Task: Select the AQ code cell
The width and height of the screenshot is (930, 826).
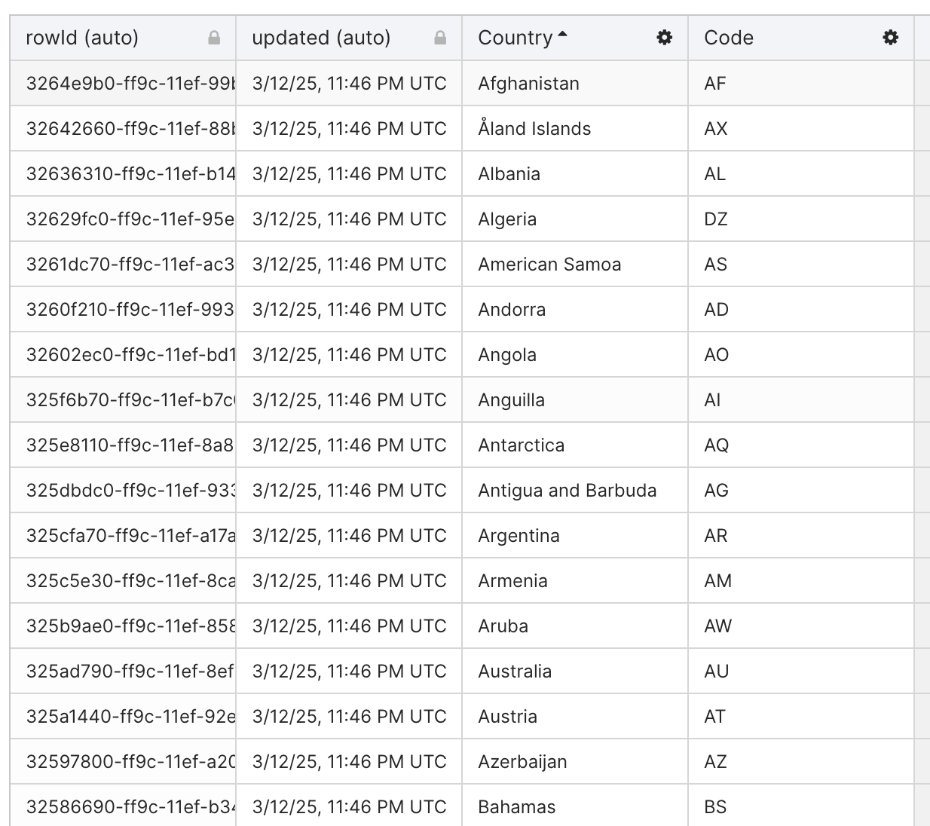Action: (716, 445)
